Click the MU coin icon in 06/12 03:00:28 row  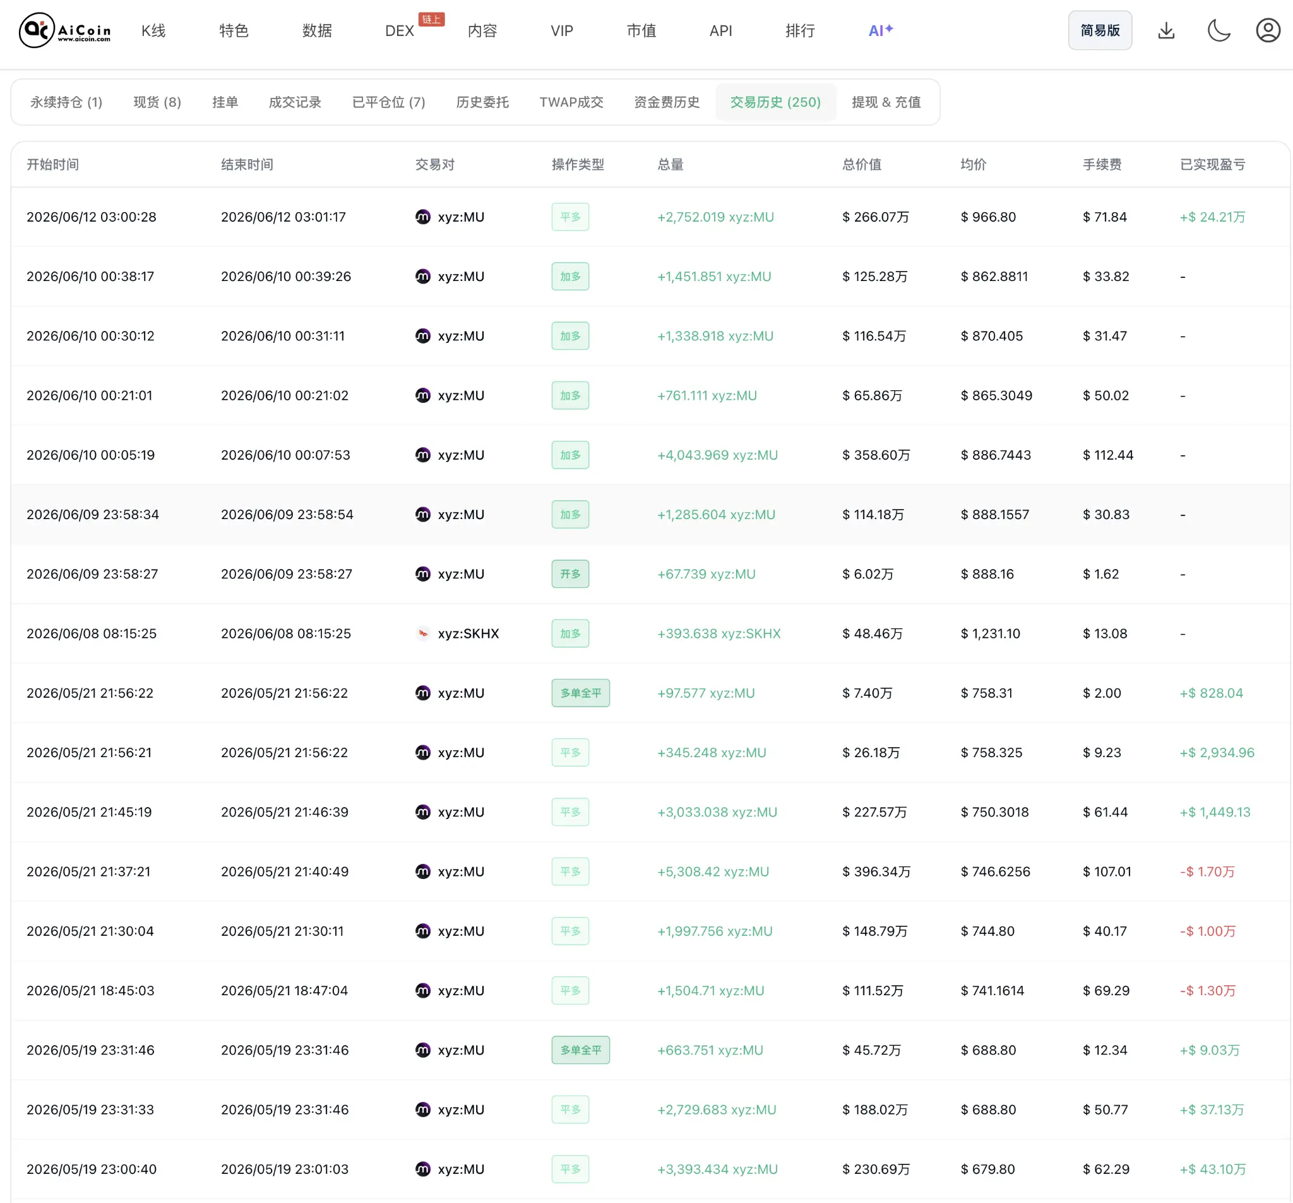423,217
